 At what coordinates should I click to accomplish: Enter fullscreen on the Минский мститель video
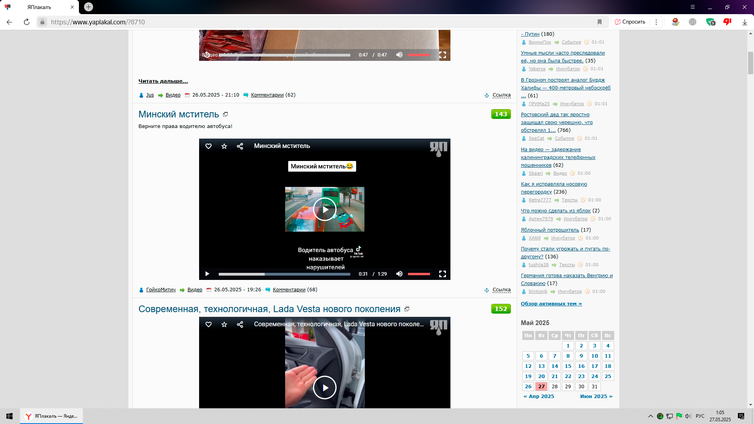443,274
